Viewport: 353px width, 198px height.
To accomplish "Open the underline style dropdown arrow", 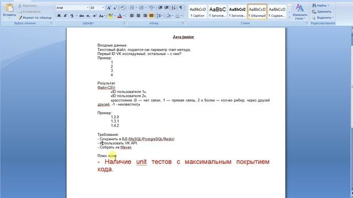I will [x=76, y=16].
